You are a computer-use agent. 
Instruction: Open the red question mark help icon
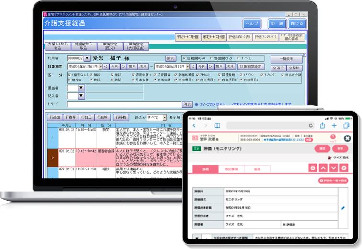coord(333,136)
